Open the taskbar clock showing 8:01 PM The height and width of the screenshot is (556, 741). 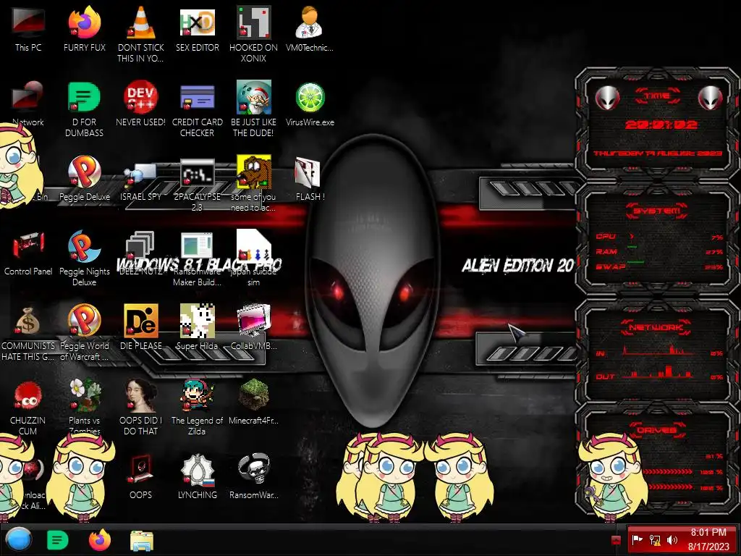point(708,539)
